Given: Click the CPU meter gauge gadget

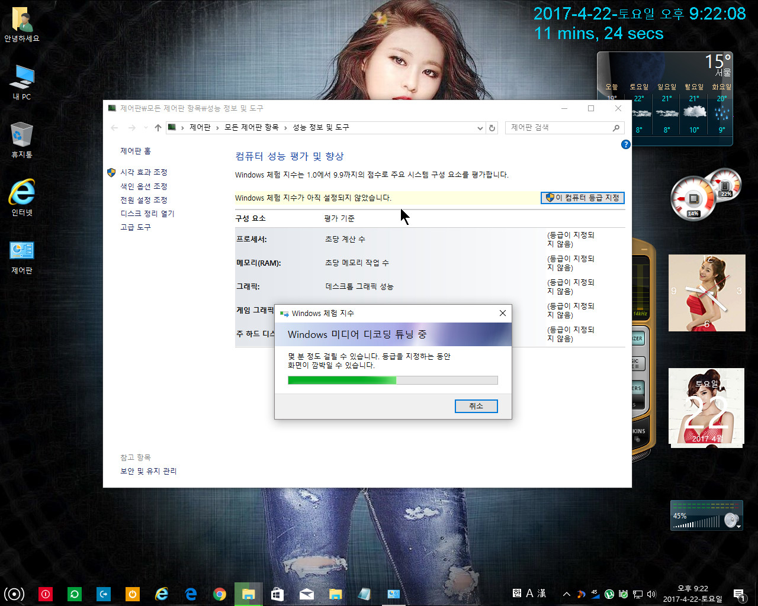Looking at the screenshot, I should (x=693, y=198).
